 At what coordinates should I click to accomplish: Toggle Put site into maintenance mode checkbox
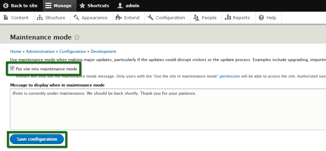12,68
